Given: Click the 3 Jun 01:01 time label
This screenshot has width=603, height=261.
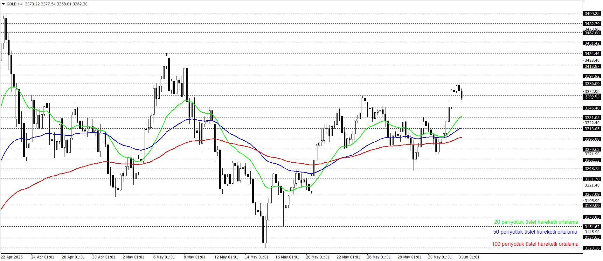Looking at the screenshot, I should tap(469, 257).
